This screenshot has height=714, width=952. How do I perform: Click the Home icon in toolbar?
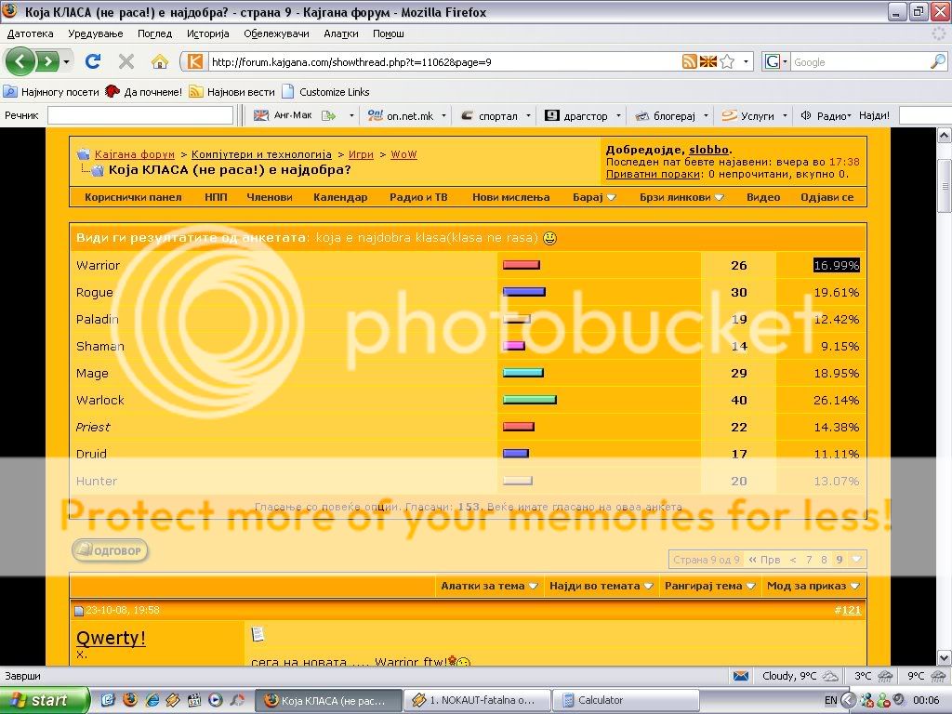click(x=160, y=61)
